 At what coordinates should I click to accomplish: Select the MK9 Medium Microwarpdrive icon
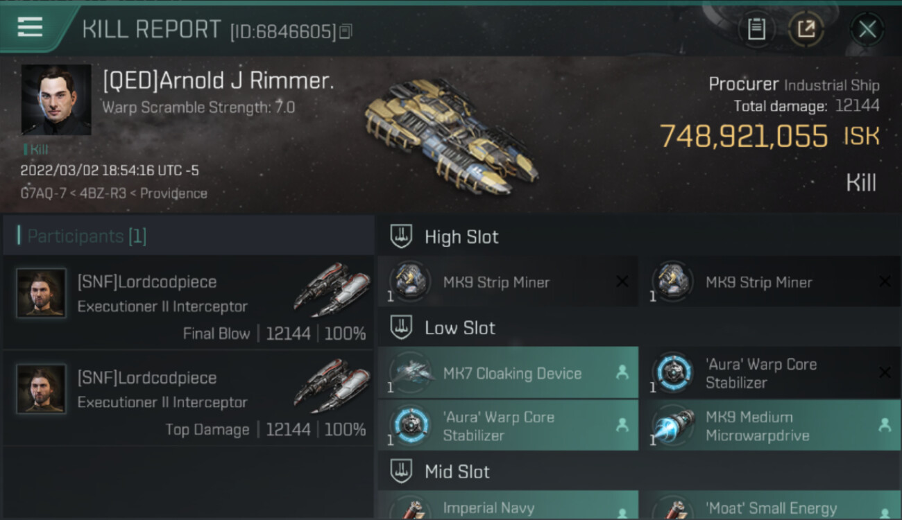click(672, 426)
